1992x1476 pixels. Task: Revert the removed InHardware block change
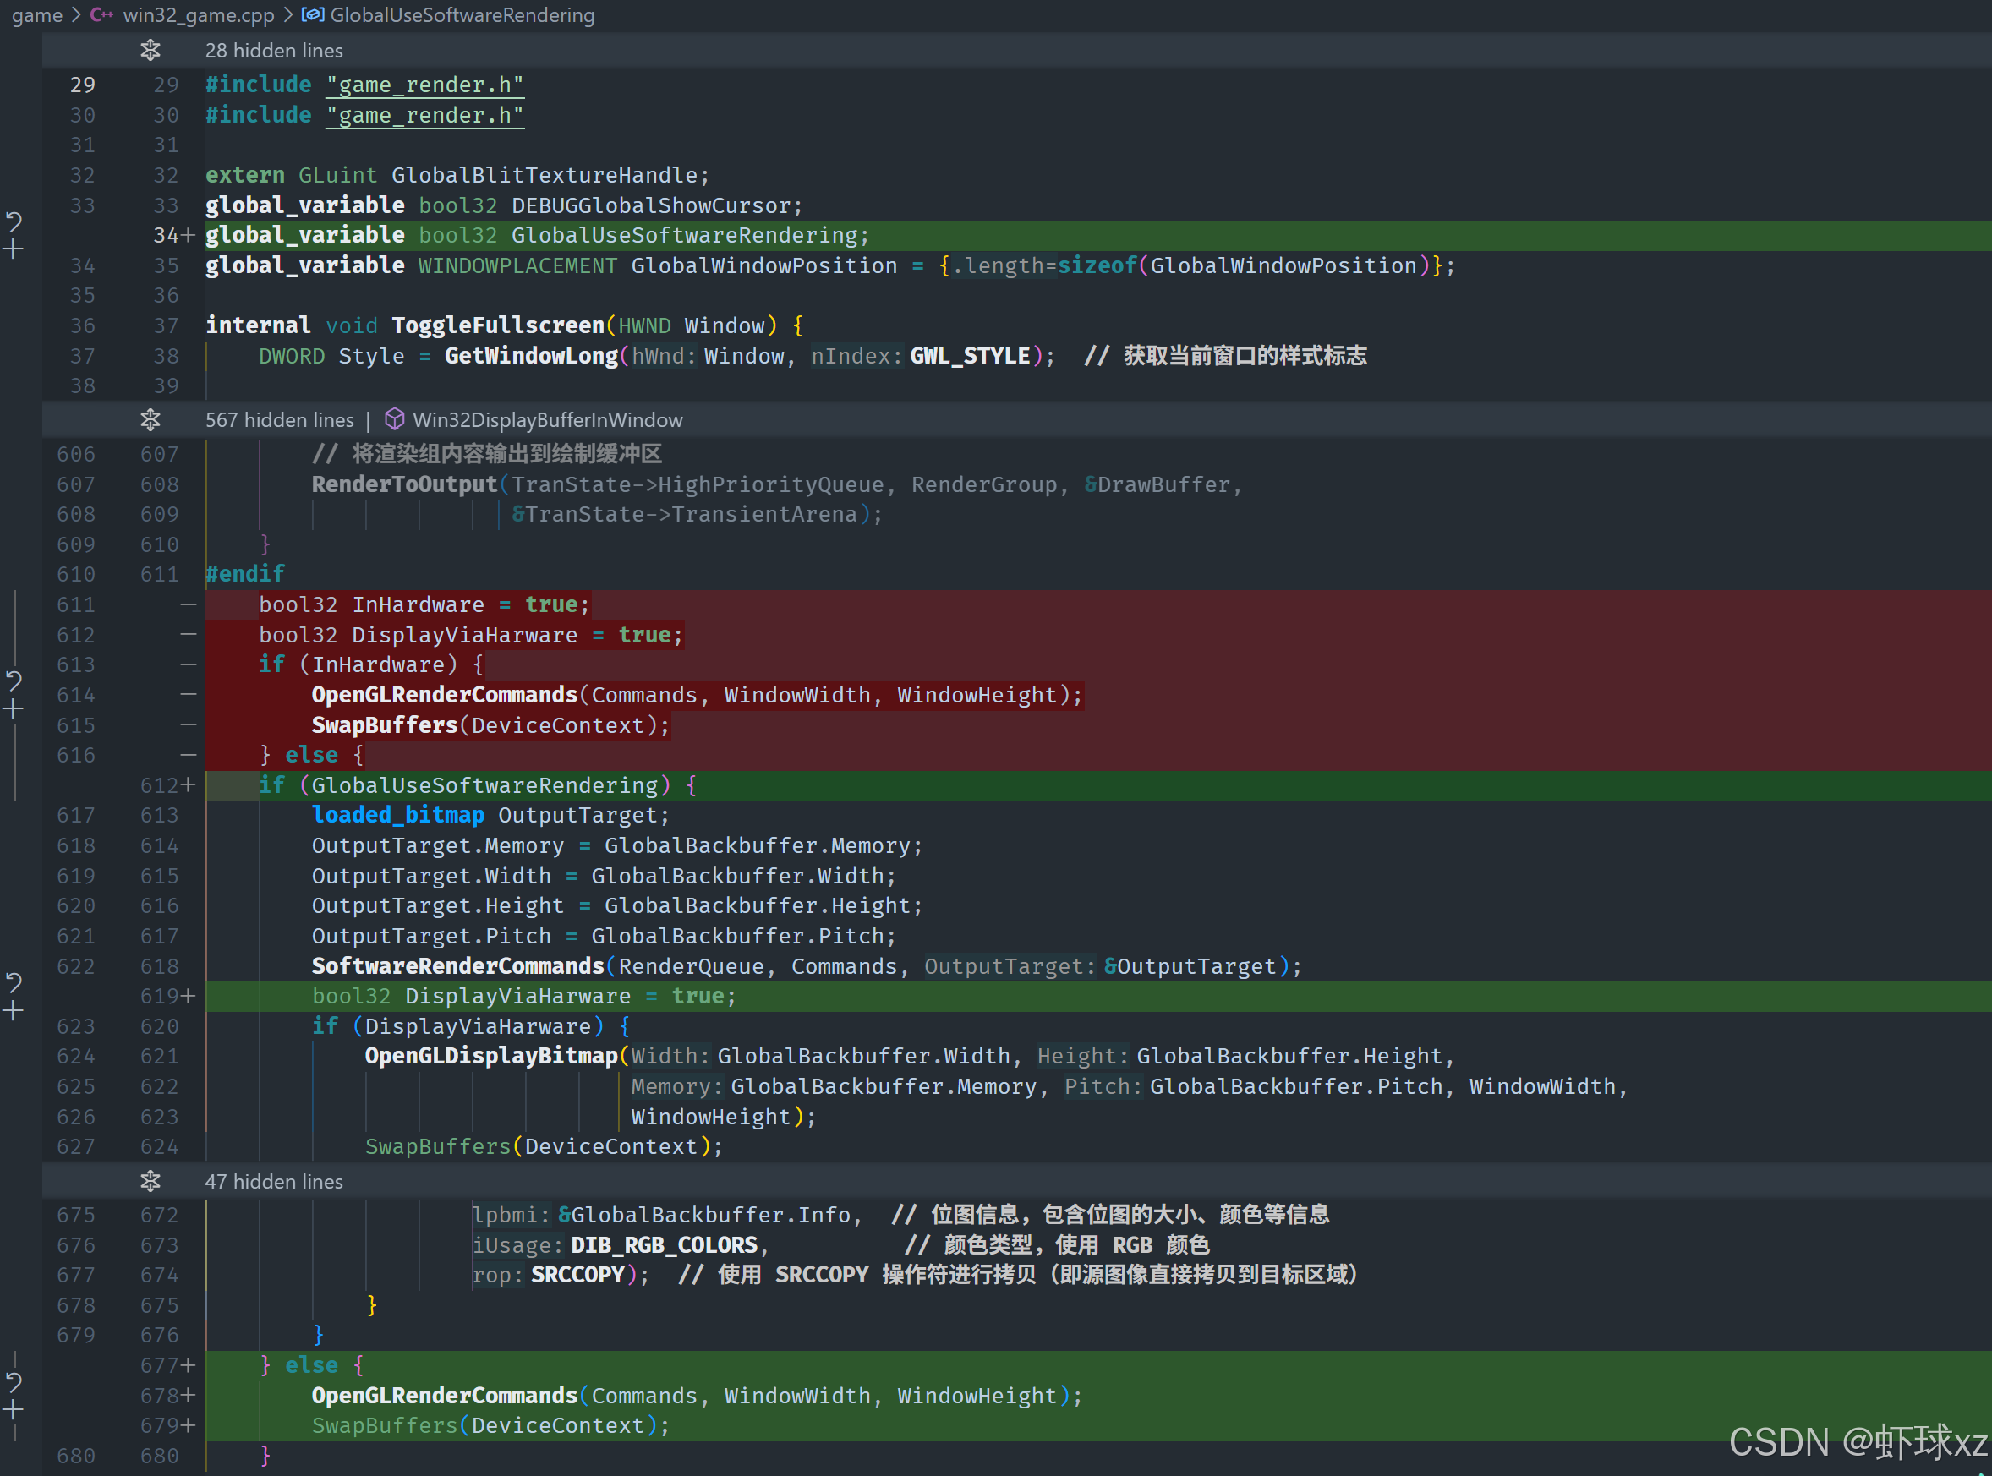[x=14, y=681]
